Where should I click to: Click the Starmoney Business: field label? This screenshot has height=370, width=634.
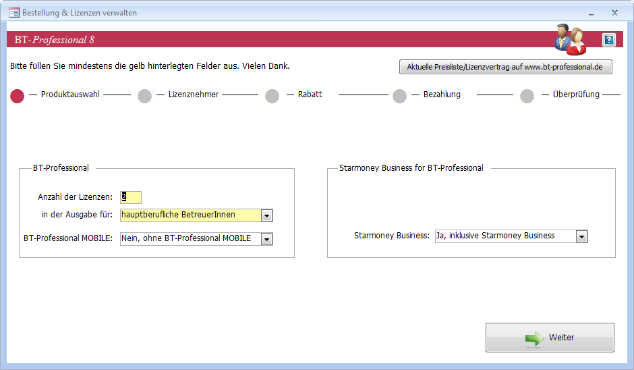click(391, 236)
